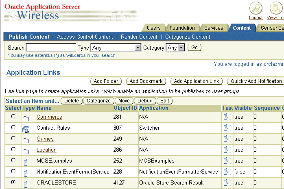Open the Games folder link
The image size is (284, 189).
[45, 139]
